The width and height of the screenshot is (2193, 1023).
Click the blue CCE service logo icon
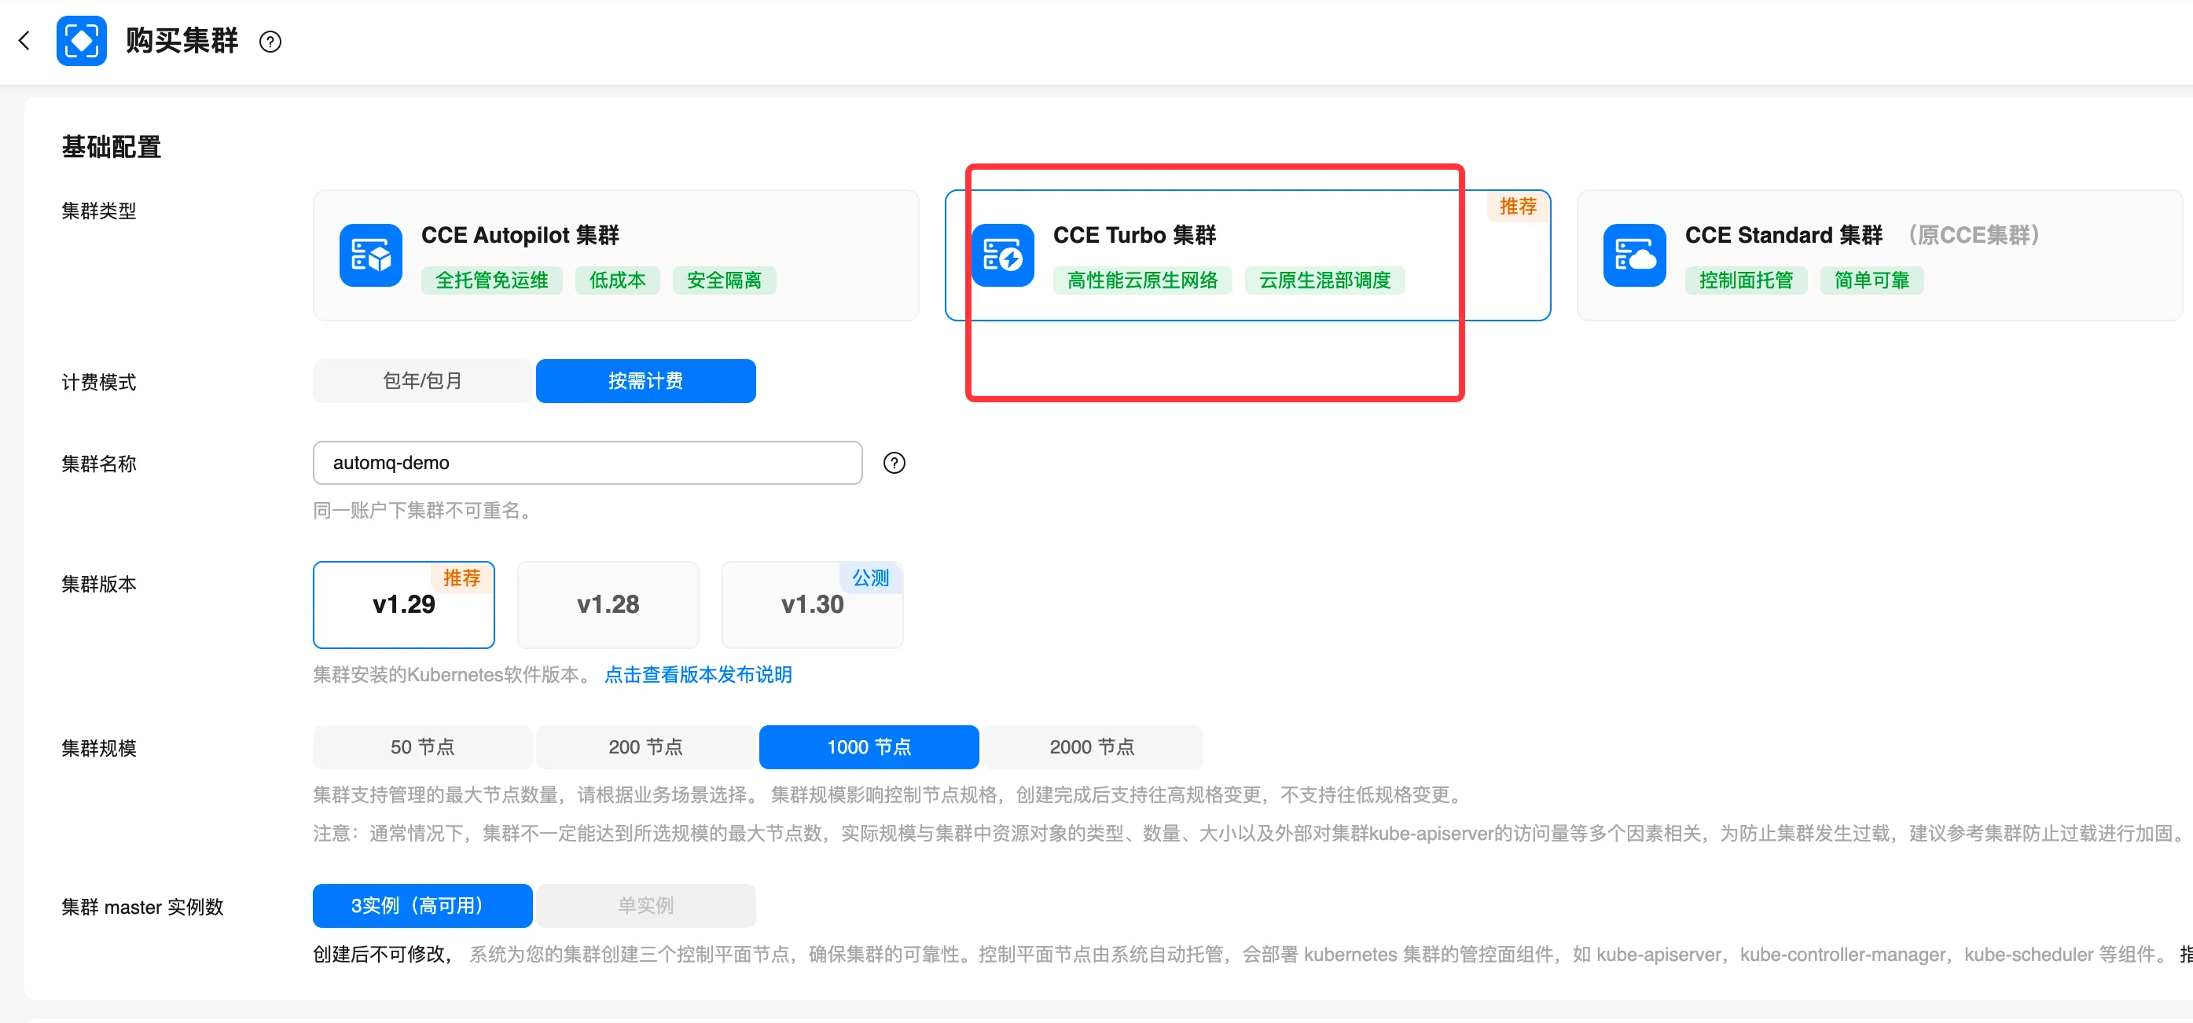click(81, 41)
